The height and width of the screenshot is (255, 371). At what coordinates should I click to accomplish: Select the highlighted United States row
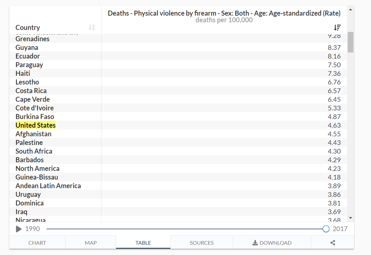[178, 125]
